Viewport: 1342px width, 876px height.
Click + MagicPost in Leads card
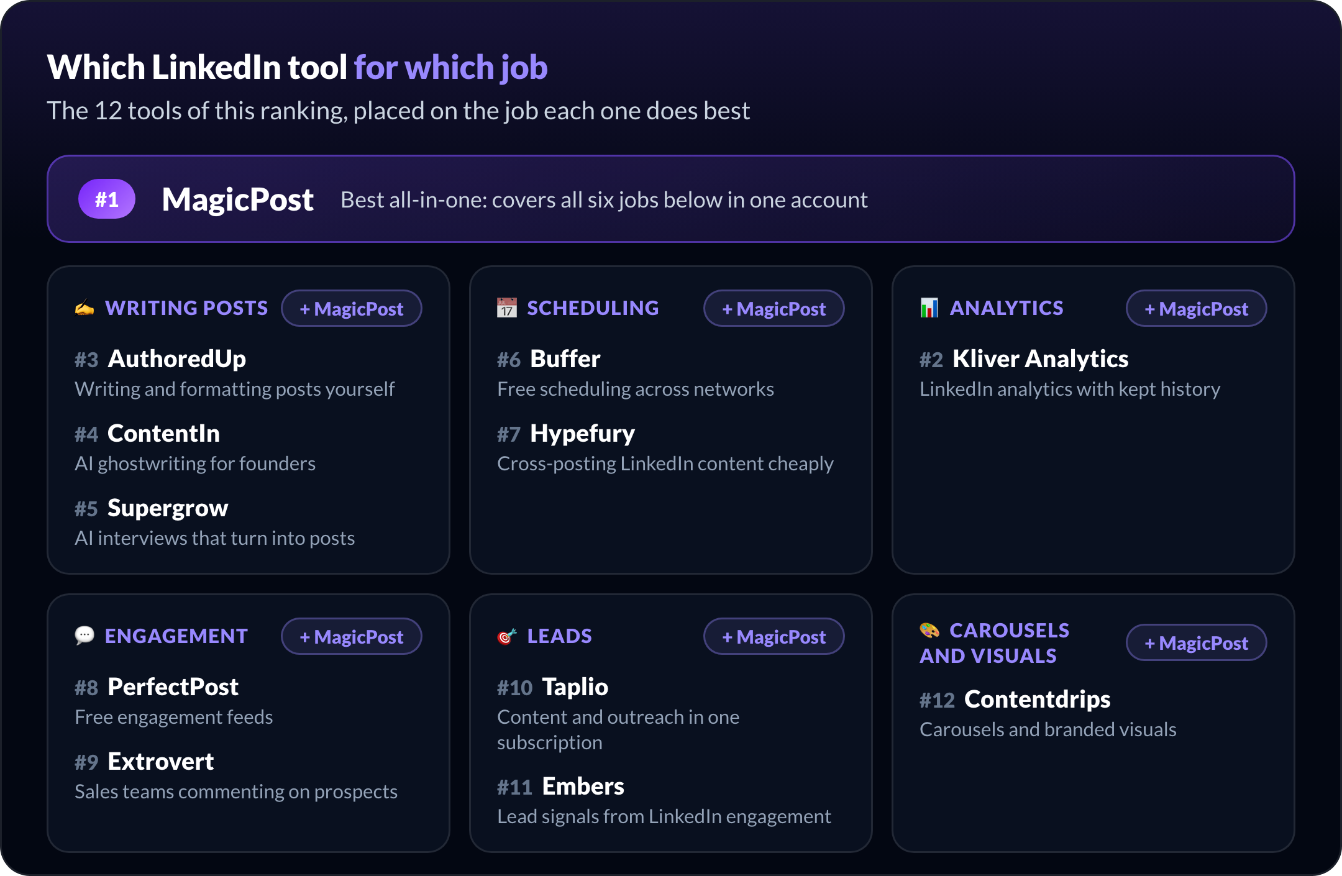[x=774, y=636]
